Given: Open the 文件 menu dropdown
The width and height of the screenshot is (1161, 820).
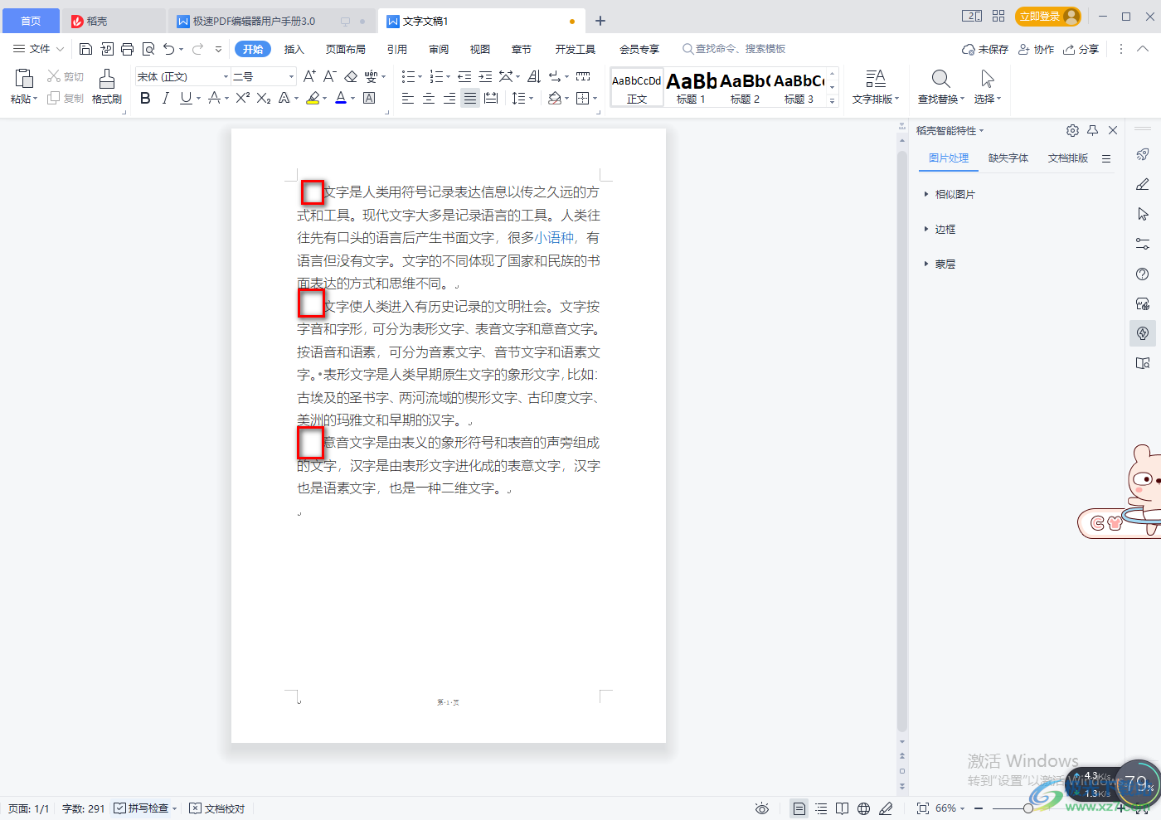Looking at the screenshot, I should (x=38, y=49).
